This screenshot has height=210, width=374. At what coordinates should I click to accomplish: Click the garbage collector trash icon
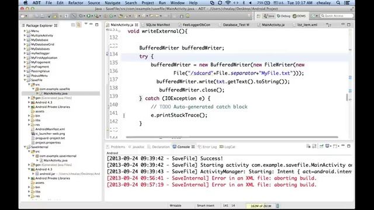278,206
